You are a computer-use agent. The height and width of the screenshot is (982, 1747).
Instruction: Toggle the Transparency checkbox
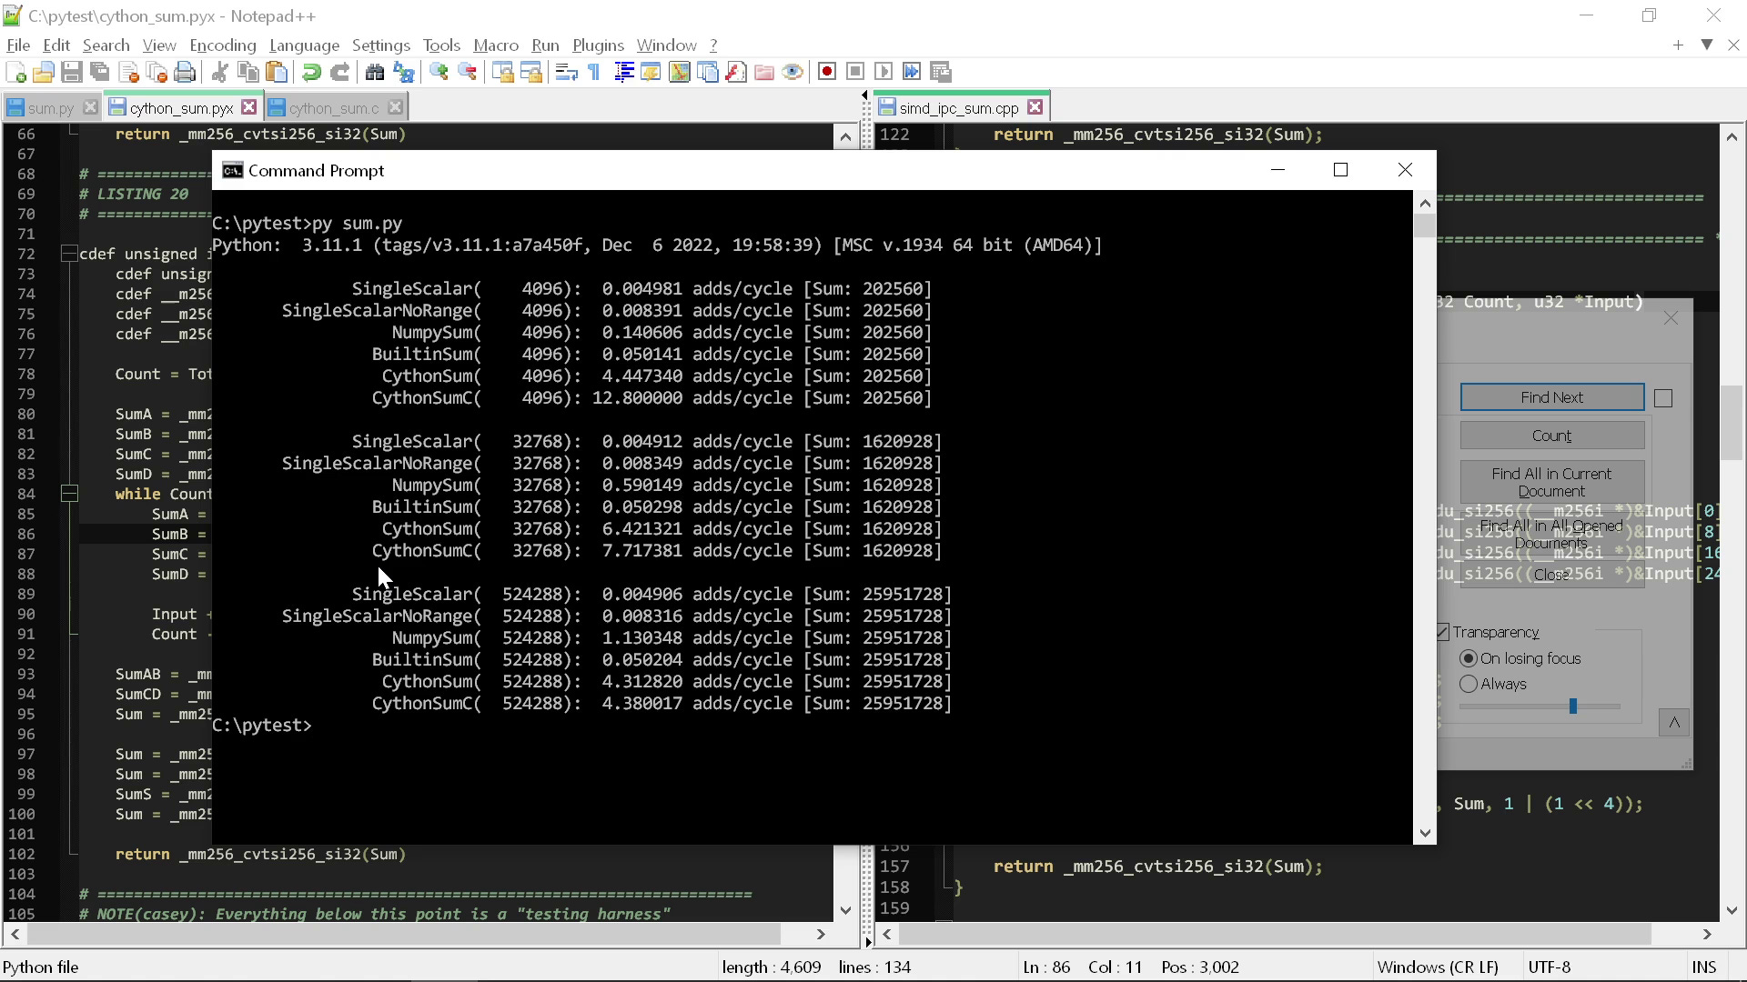[1443, 632]
